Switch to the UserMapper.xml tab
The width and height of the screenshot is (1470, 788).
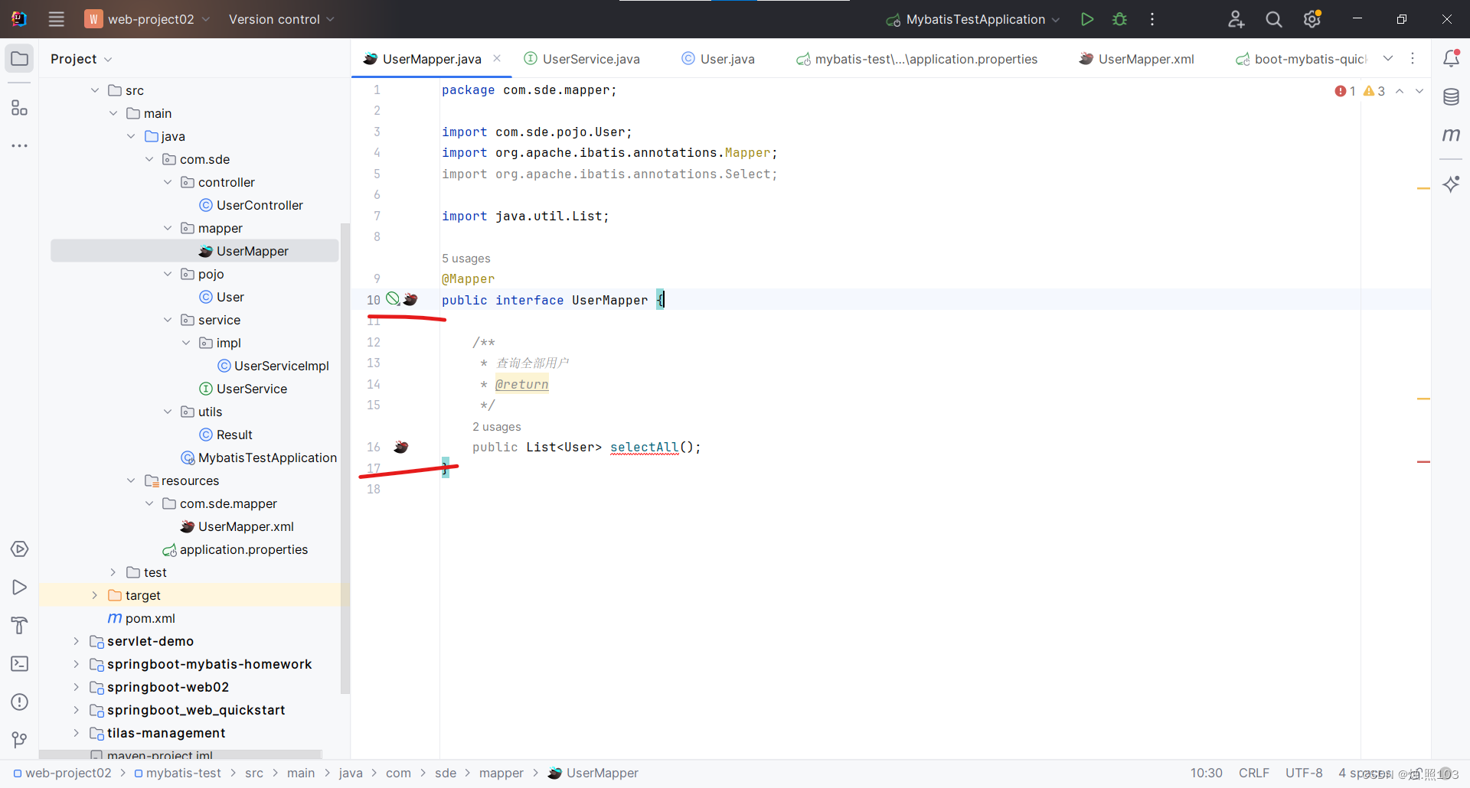pyautogui.click(x=1137, y=59)
